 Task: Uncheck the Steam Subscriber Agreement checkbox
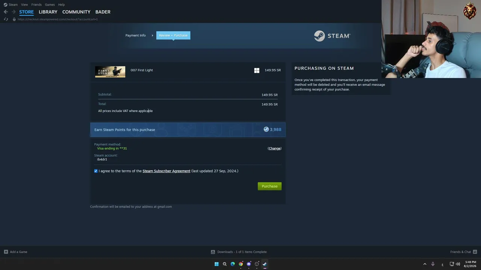coord(96,171)
